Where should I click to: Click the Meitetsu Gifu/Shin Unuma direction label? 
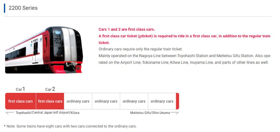click(x=150, y=113)
